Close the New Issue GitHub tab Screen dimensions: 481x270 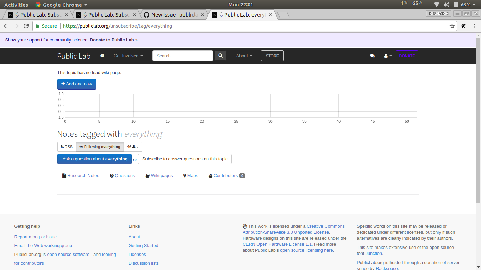[202, 15]
